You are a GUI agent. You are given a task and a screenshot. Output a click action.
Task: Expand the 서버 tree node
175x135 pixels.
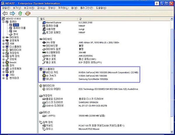point(3,44)
